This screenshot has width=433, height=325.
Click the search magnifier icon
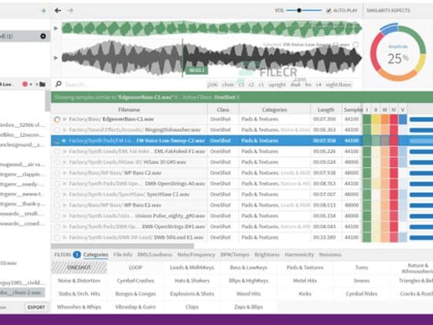tap(59, 84)
